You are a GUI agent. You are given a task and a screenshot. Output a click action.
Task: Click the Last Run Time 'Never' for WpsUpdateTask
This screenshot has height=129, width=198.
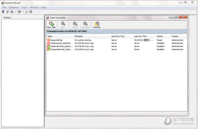click(x=137, y=50)
